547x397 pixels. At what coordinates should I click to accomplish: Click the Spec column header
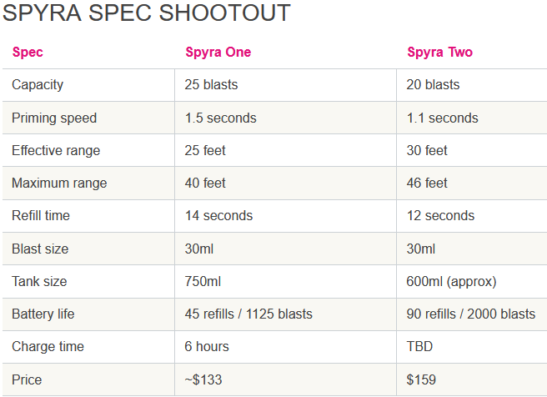tap(28, 52)
